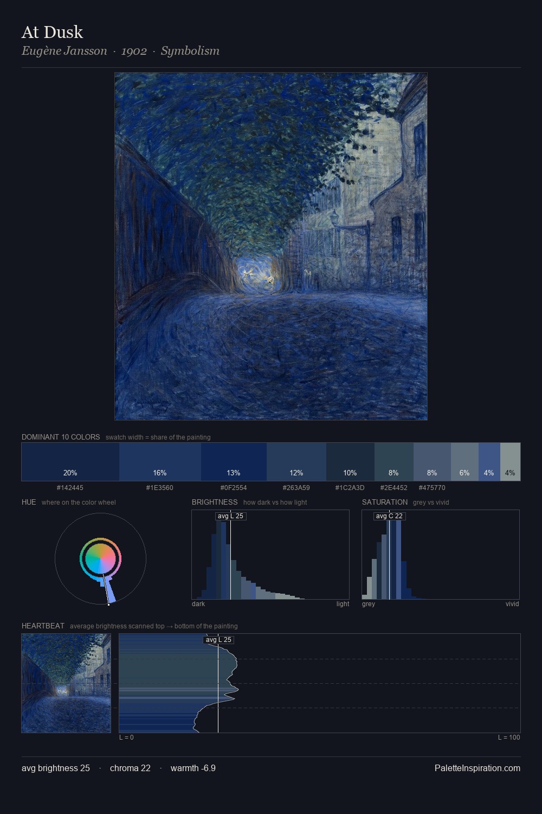Click "avg brightness 25" in the footer
This screenshot has width=542, height=814.
56,768
